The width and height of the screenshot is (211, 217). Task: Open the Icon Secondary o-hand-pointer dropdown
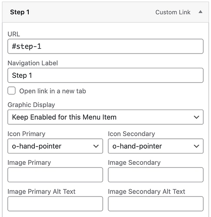click(156, 146)
